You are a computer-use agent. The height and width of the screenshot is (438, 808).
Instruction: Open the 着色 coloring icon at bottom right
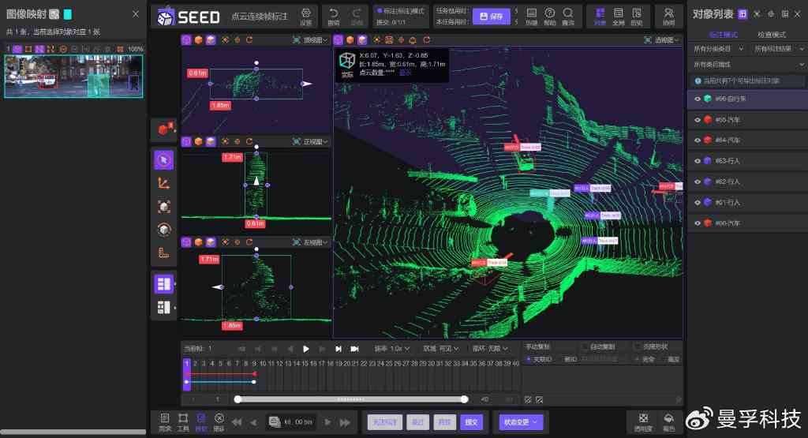pos(668,421)
